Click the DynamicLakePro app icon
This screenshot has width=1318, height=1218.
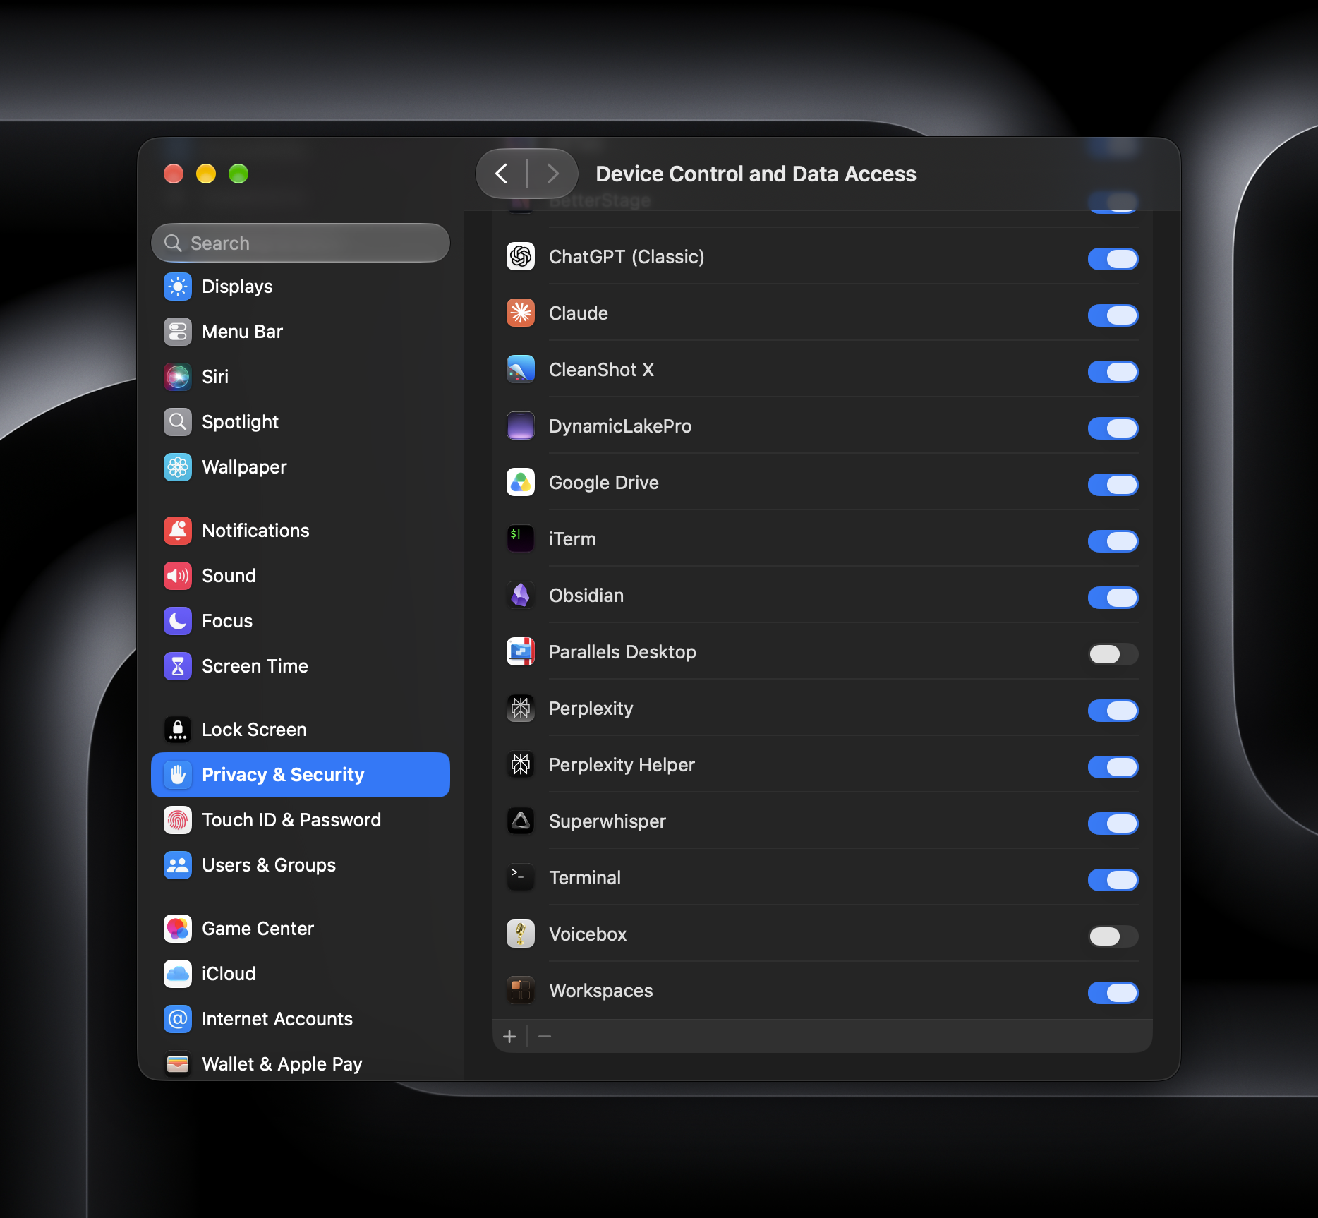521,426
